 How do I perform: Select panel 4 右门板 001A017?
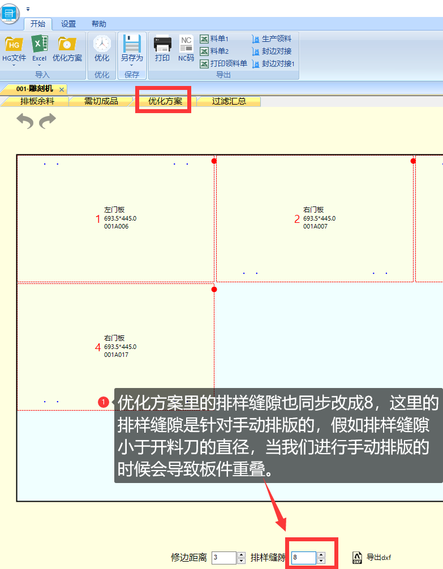[115, 347]
